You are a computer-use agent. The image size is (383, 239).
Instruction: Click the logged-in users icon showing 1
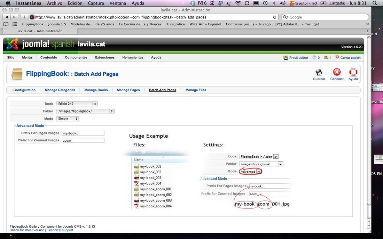326,58
